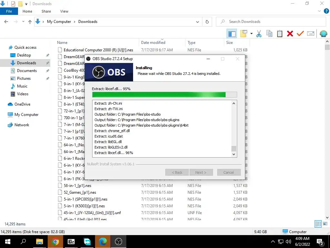The width and height of the screenshot is (330, 248).
Task: Open the address bar history dropdown
Action: click(198, 22)
